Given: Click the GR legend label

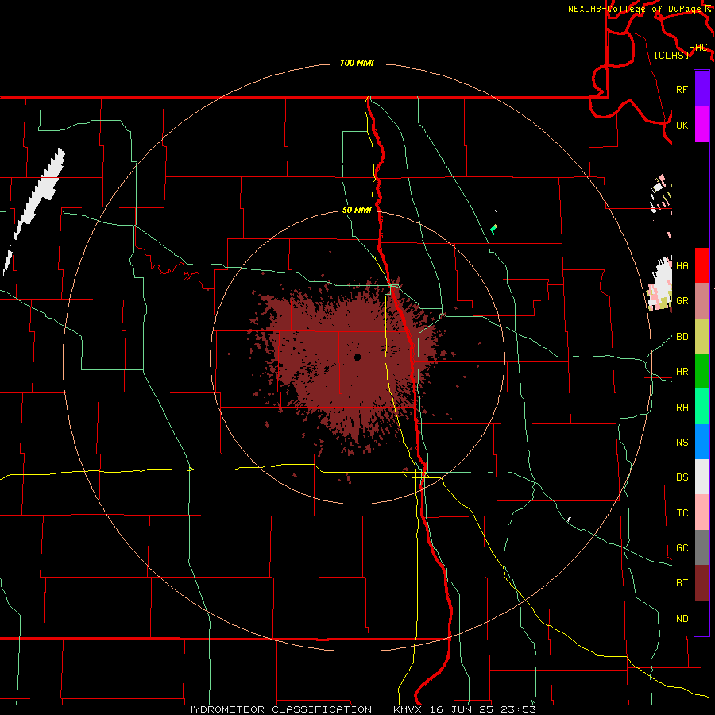Looking at the screenshot, I should point(682,301).
